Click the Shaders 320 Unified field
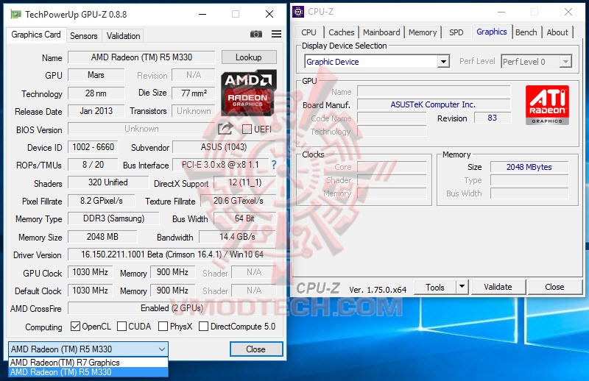 [107, 182]
